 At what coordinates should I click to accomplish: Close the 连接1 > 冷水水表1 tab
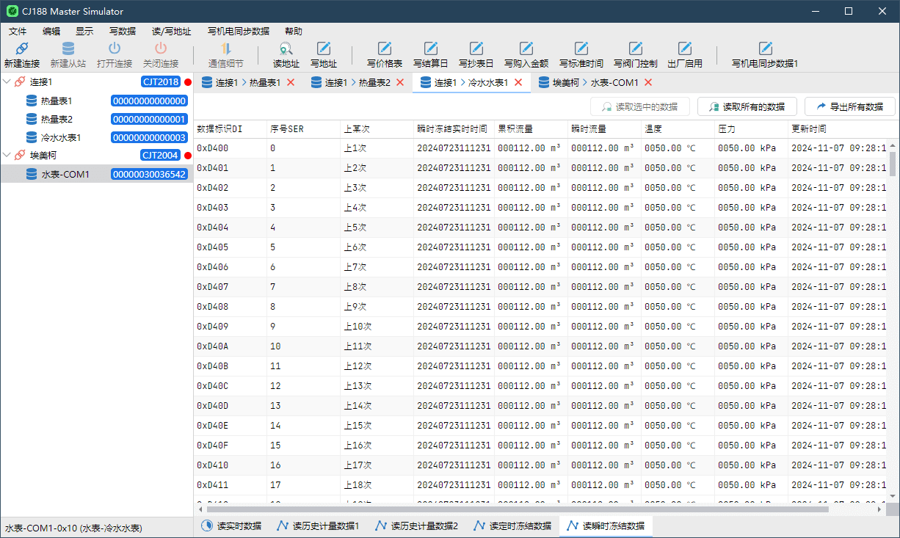(x=518, y=82)
